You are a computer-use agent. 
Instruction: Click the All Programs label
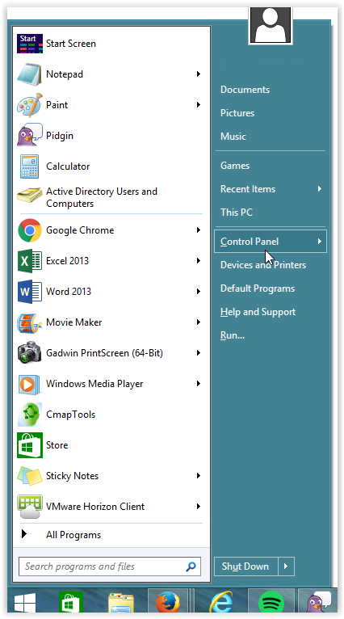73,535
